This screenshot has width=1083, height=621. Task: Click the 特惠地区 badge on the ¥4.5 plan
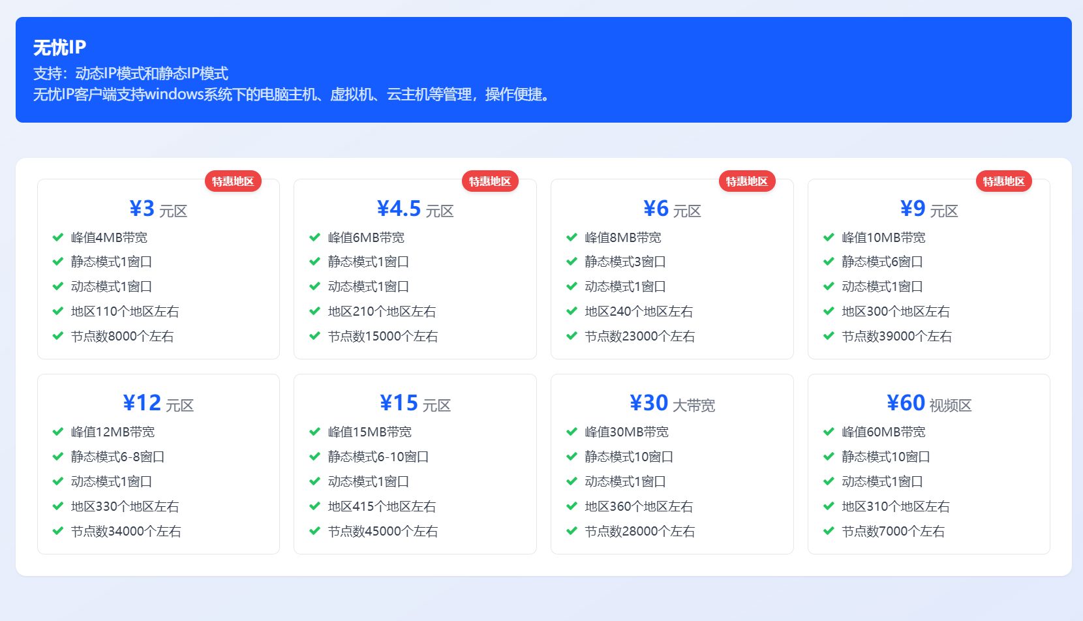pyautogui.click(x=490, y=181)
